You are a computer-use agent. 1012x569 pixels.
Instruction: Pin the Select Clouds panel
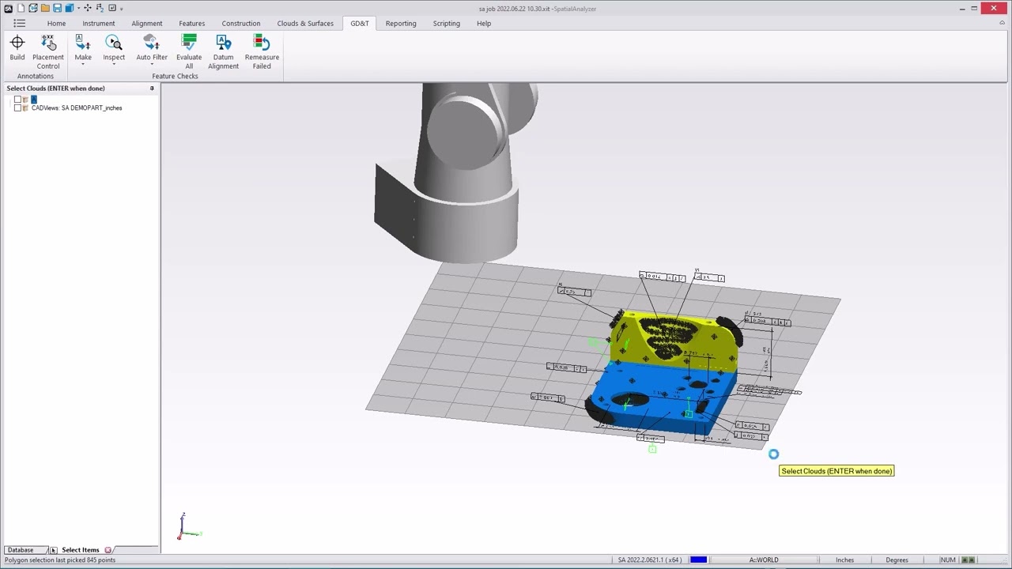point(152,89)
